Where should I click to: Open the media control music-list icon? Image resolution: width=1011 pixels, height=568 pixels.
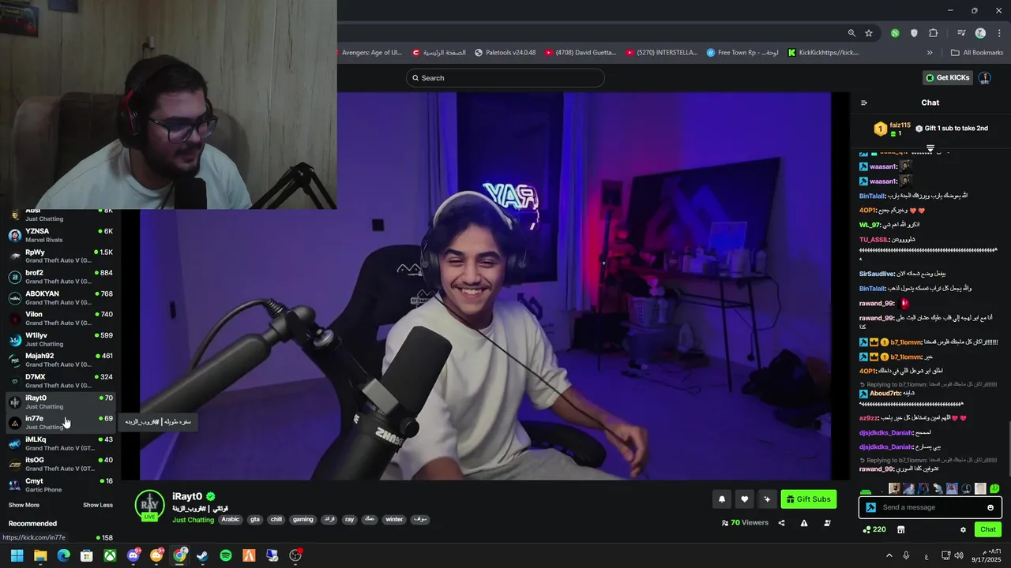[961, 33]
